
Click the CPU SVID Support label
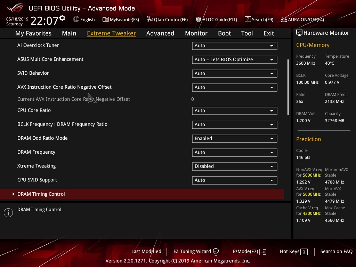pyautogui.click(x=37, y=180)
